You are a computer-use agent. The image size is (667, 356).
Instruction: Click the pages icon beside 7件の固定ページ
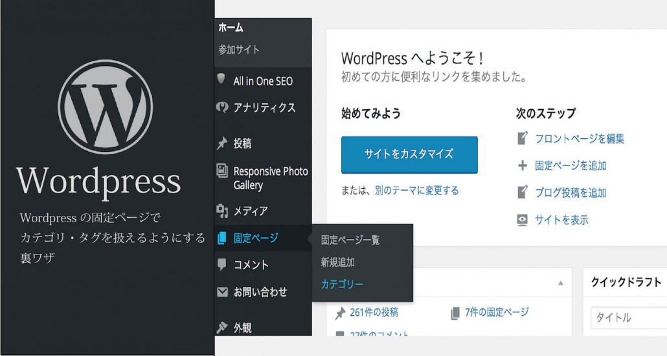[455, 313]
